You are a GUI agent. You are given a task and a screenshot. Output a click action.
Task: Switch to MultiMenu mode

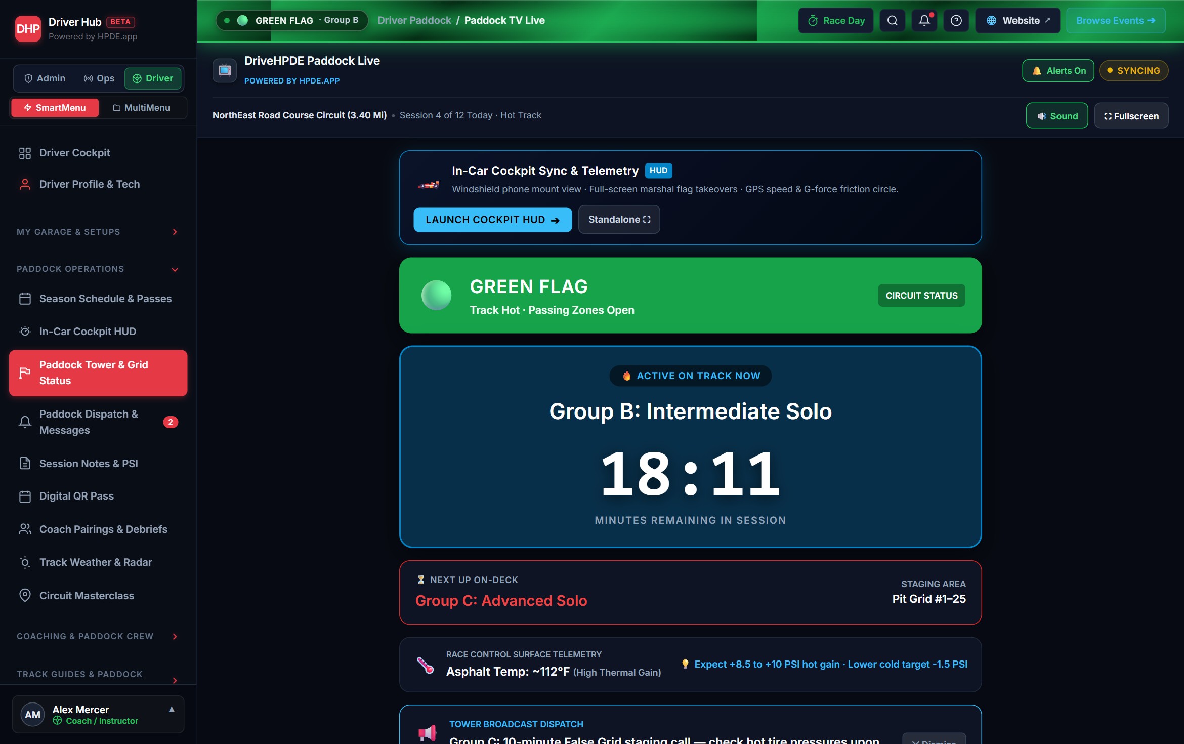coord(142,108)
